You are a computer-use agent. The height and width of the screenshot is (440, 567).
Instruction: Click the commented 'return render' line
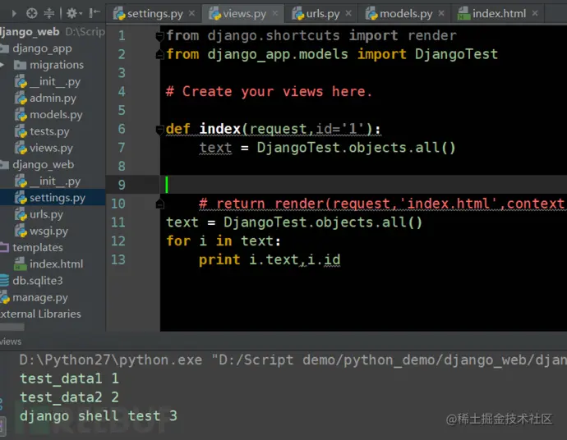coord(382,204)
